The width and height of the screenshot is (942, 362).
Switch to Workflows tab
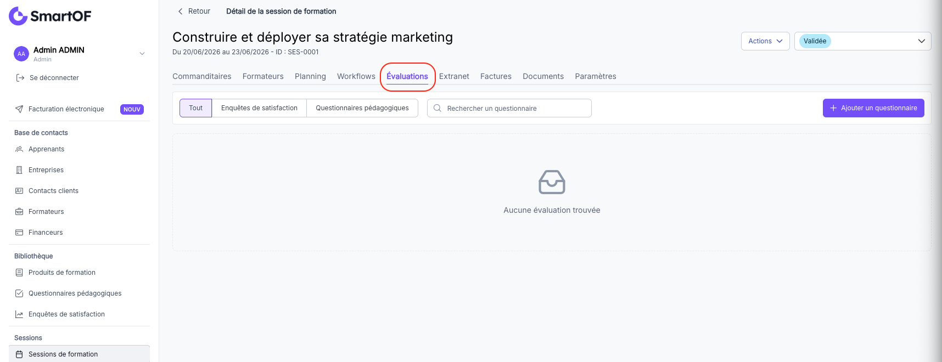click(x=356, y=76)
